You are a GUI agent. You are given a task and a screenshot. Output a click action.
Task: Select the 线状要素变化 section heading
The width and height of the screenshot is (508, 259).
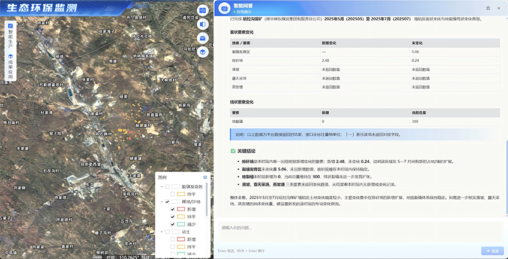tap(242, 102)
